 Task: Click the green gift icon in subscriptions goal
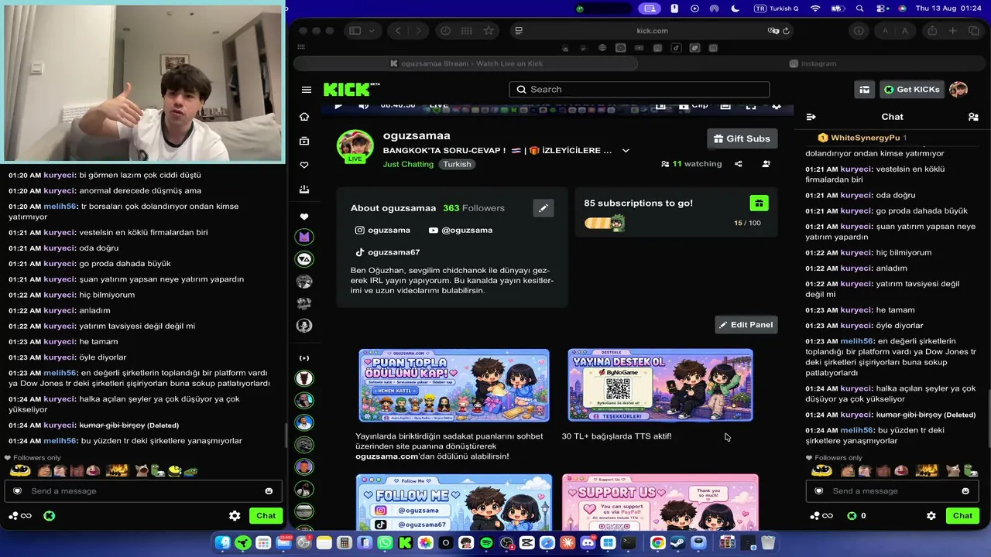[759, 203]
